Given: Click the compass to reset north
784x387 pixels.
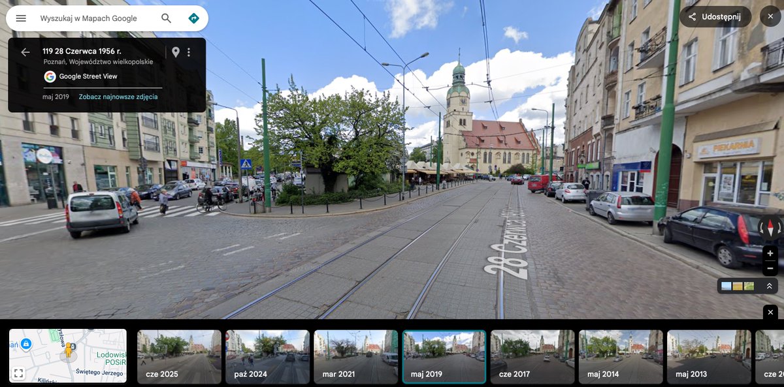Looking at the screenshot, I should pyautogui.click(x=770, y=228).
